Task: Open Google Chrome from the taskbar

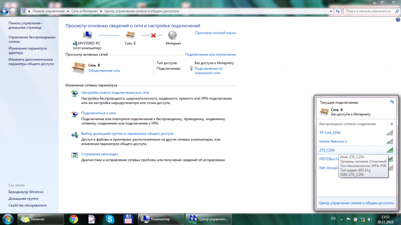Action: point(73,219)
